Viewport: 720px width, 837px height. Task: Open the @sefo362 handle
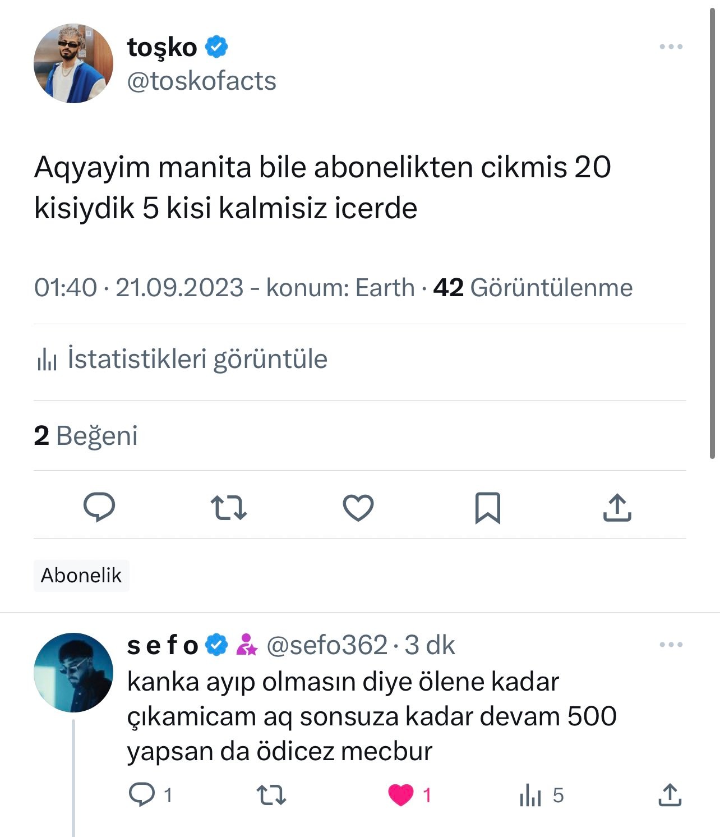(327, 645)
